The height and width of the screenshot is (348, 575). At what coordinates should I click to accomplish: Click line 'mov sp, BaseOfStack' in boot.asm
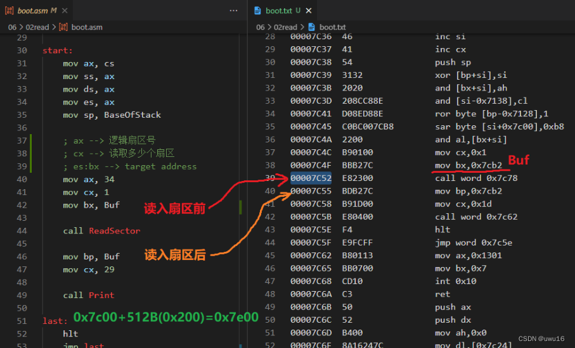tap(112, 115)
